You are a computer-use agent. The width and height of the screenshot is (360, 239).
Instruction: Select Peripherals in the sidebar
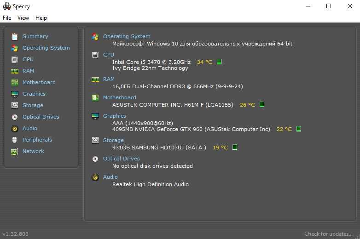(x=37, y=140)
